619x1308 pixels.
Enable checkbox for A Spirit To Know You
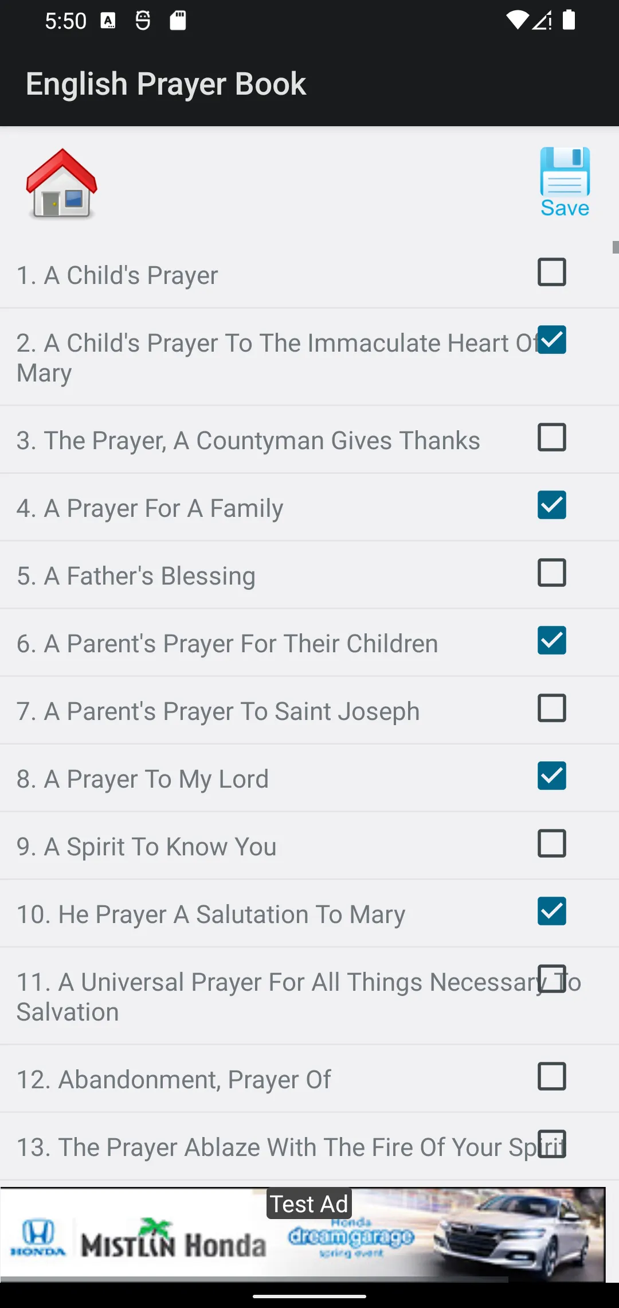[x=552, y=843]
